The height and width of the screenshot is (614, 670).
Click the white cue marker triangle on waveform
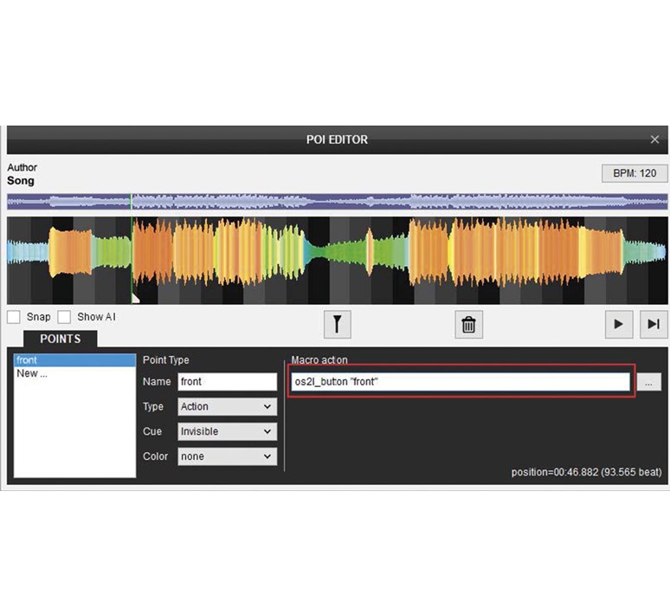coord(135,298)
